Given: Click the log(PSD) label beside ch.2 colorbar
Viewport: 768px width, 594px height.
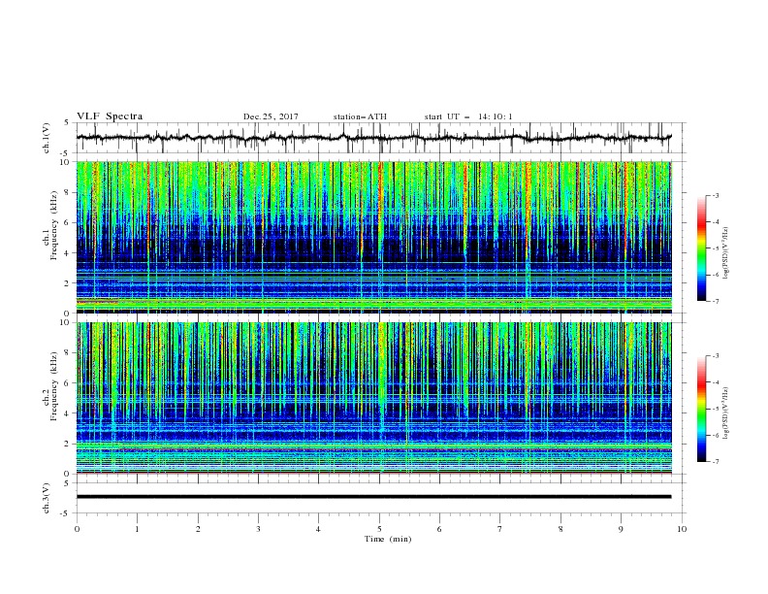Looking at the screenshot, I should click(x=726, y=412).
